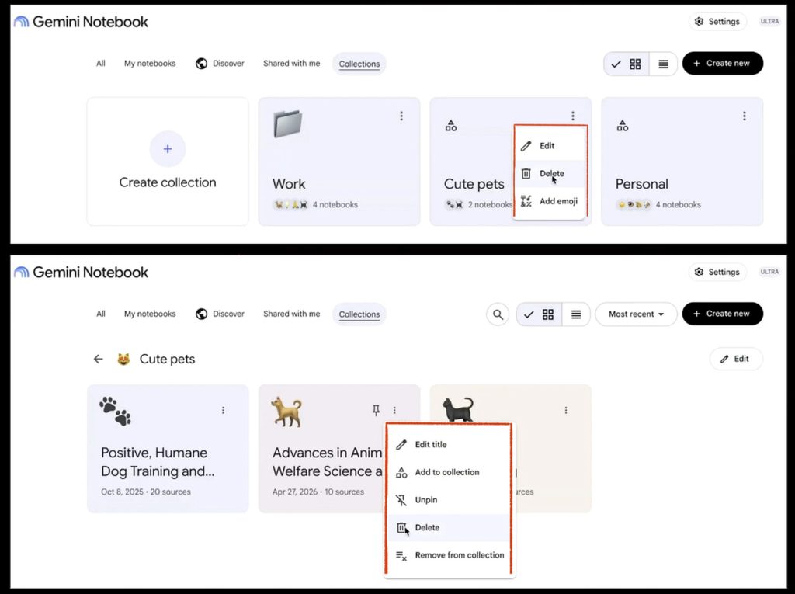This screenshot has height=594, width=795.
Task: Choose Remove from collection menu item
Action: click(x=450, y=555)
